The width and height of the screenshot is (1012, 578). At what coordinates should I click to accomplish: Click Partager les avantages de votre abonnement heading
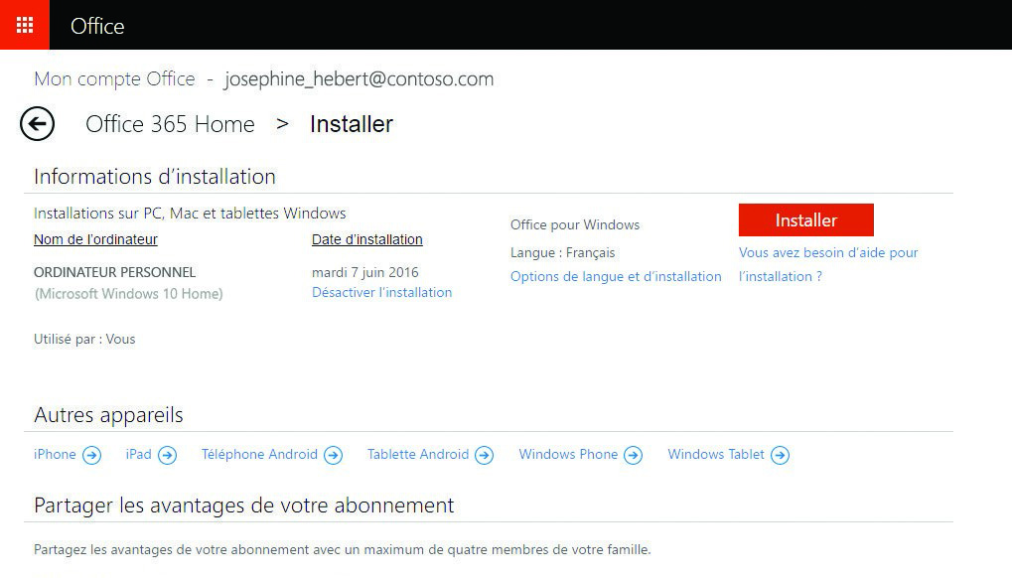coord(244,506)
